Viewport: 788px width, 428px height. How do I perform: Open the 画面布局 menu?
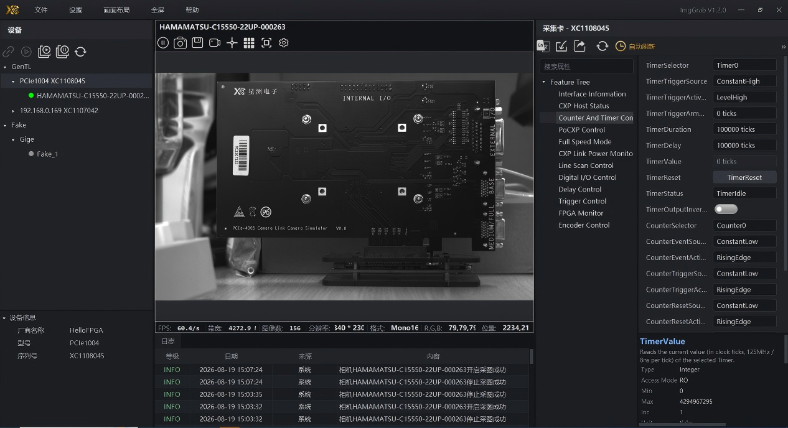tap(116, 10)
